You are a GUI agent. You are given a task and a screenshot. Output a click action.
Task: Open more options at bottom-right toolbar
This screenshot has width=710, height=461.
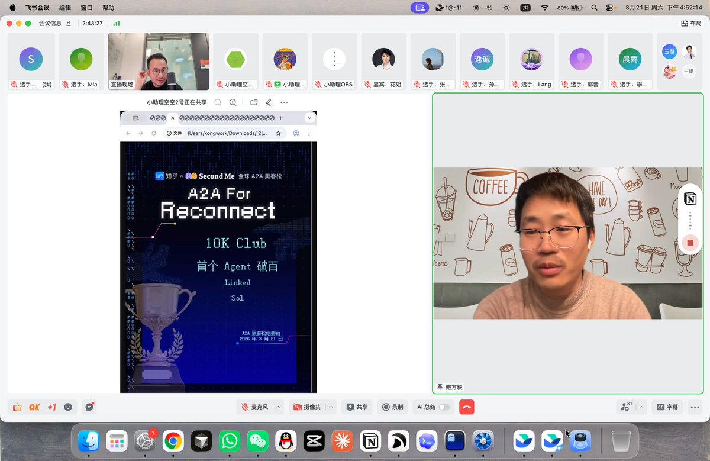pos(695,407)
